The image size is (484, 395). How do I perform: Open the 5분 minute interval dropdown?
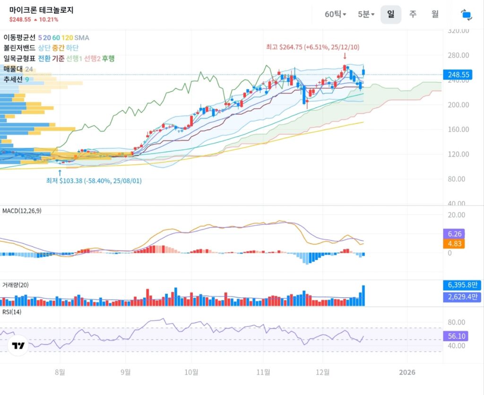coord(366,14)
